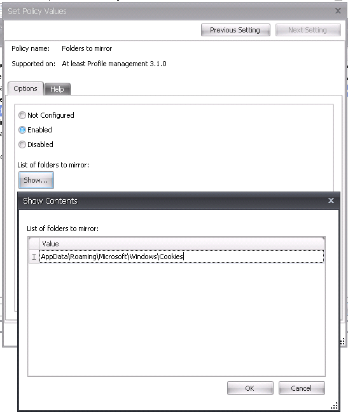Select the row header beside the Cookies entry

[x=34, y=257]
